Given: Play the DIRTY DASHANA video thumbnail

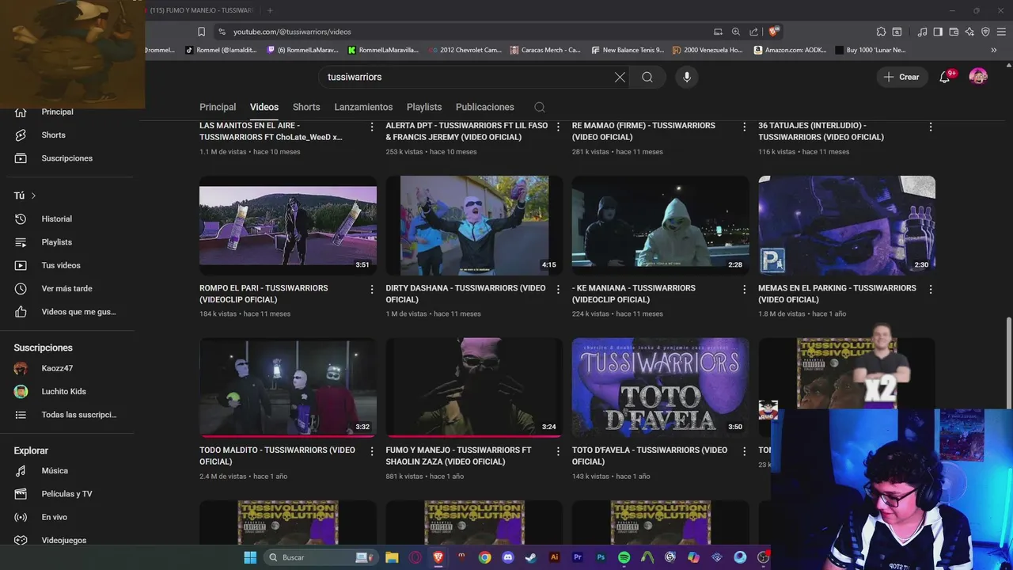Looking at the screenshot, I should (x=474, y=226).
